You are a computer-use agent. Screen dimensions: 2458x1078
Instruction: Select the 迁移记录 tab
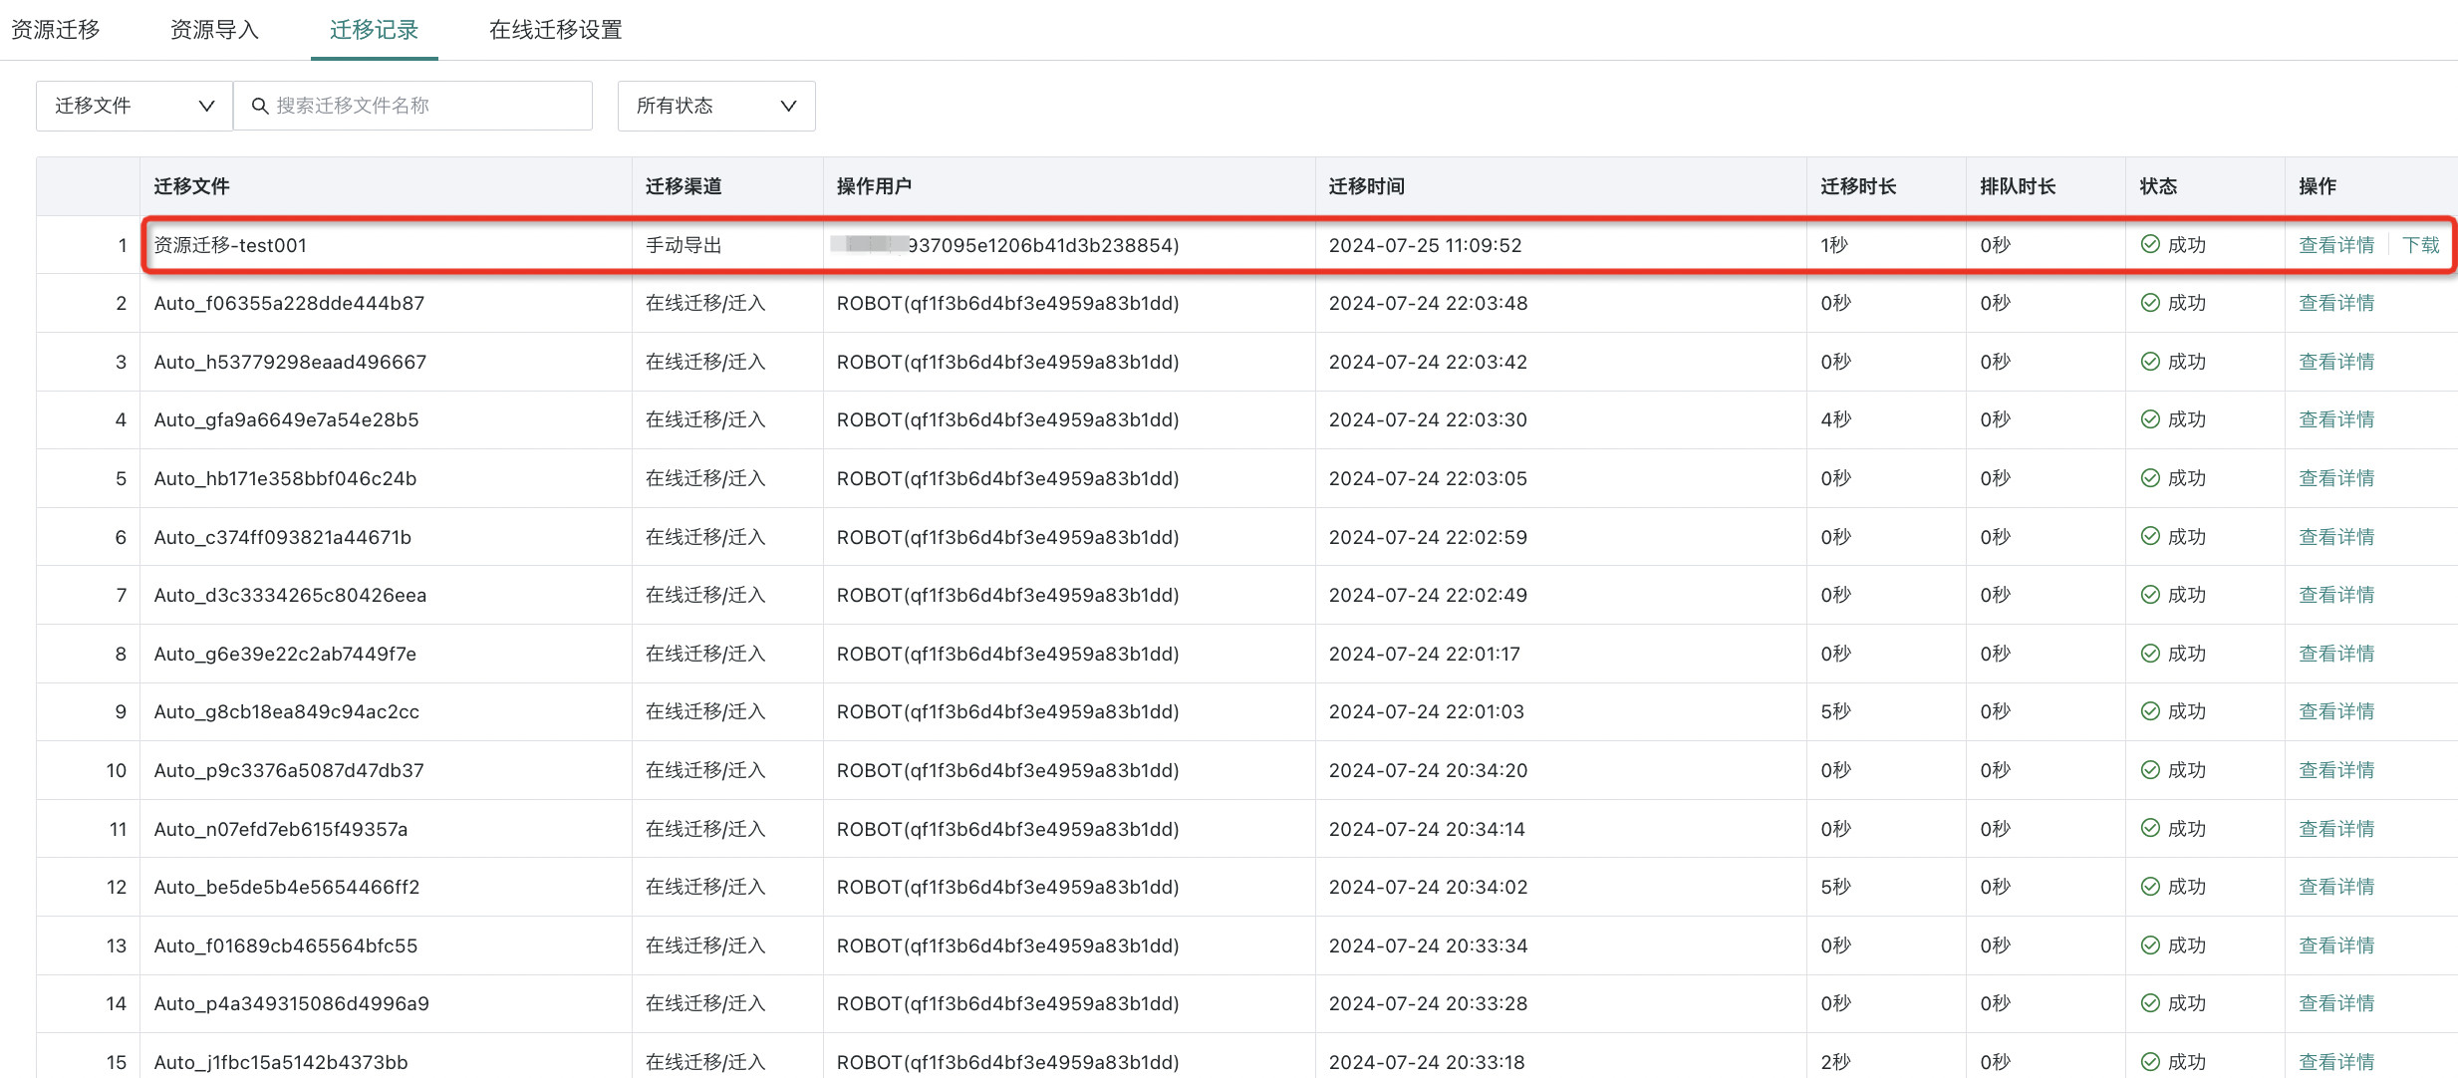374,30
